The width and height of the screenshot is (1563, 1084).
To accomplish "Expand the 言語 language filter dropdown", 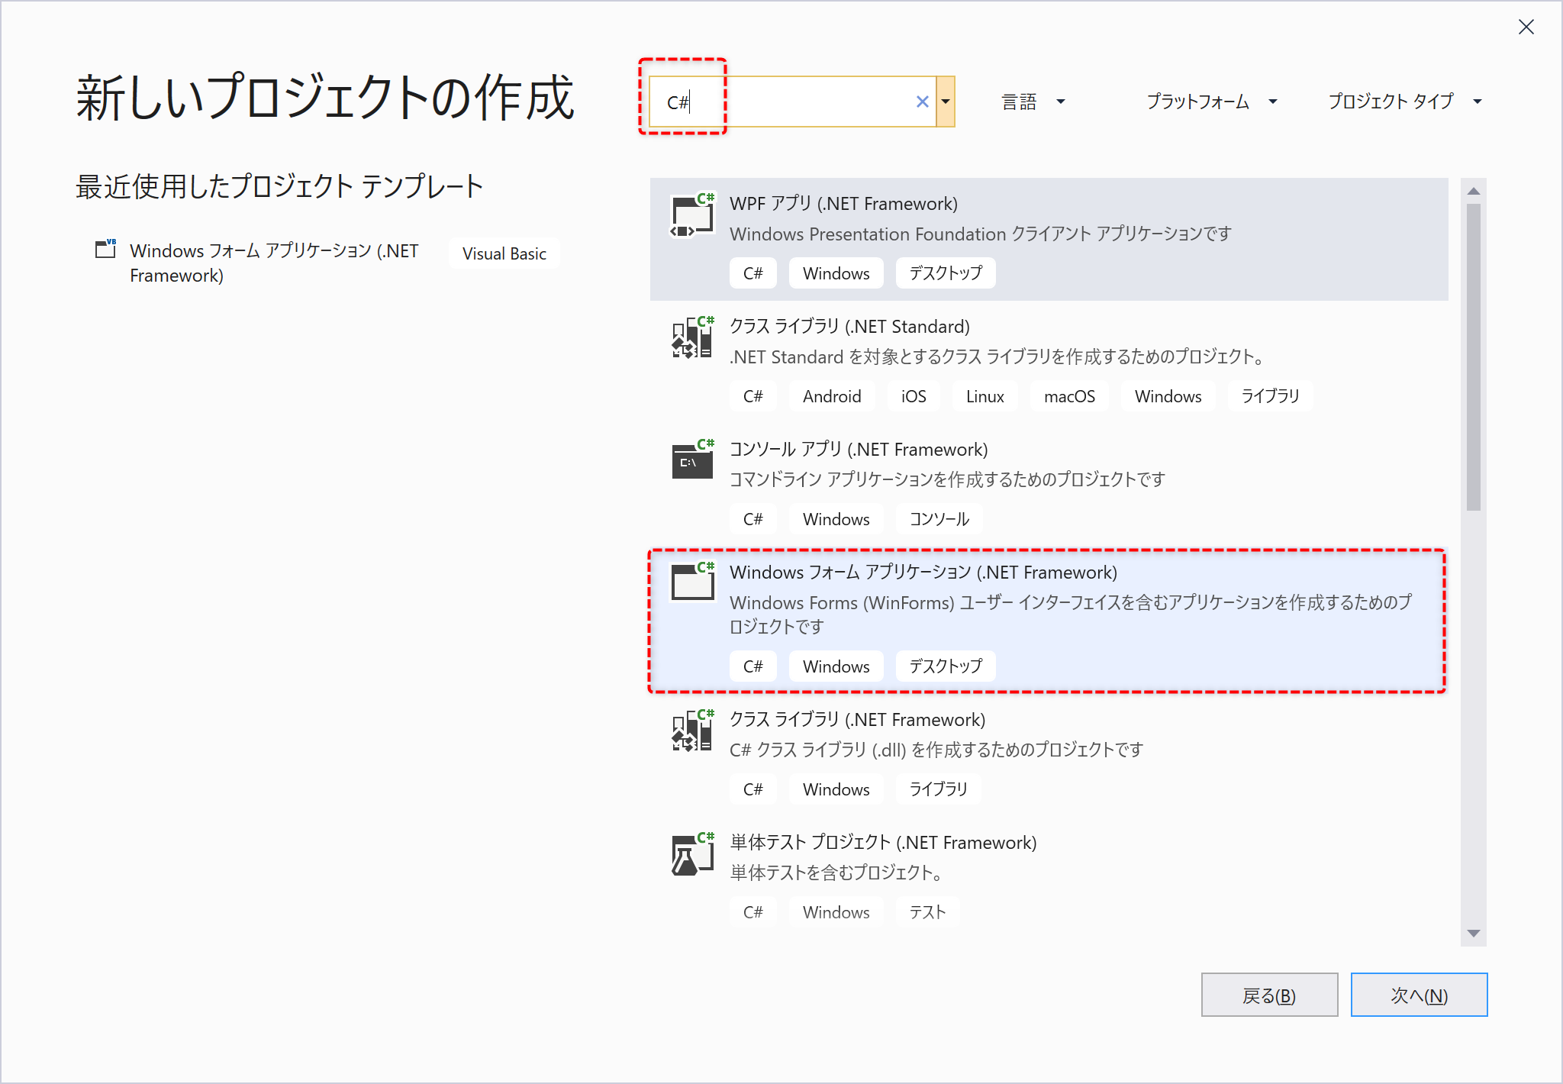I will [x=1033, y=102].
